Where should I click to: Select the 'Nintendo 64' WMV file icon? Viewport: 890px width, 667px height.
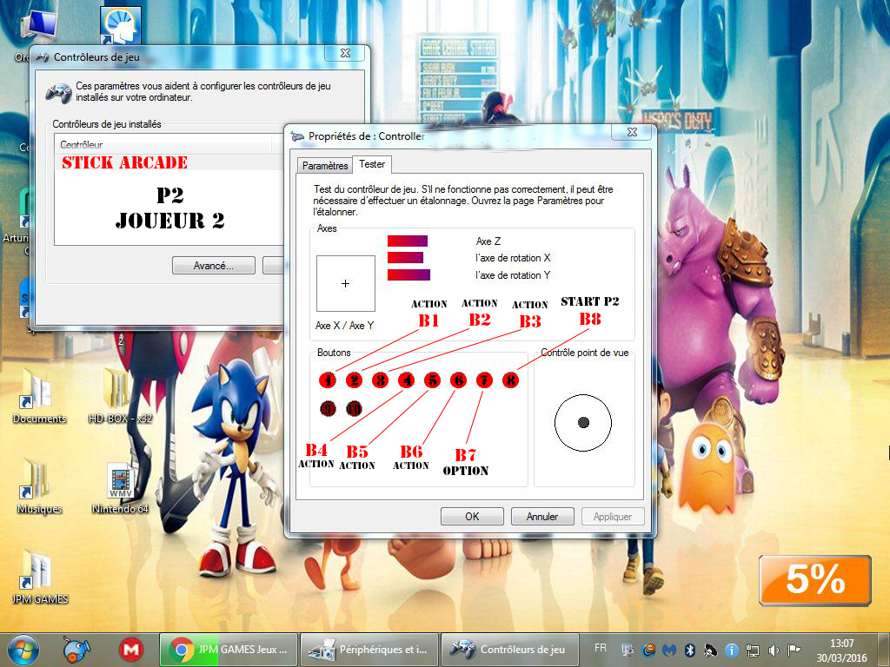pyautogui.click(x=120, y=487)
